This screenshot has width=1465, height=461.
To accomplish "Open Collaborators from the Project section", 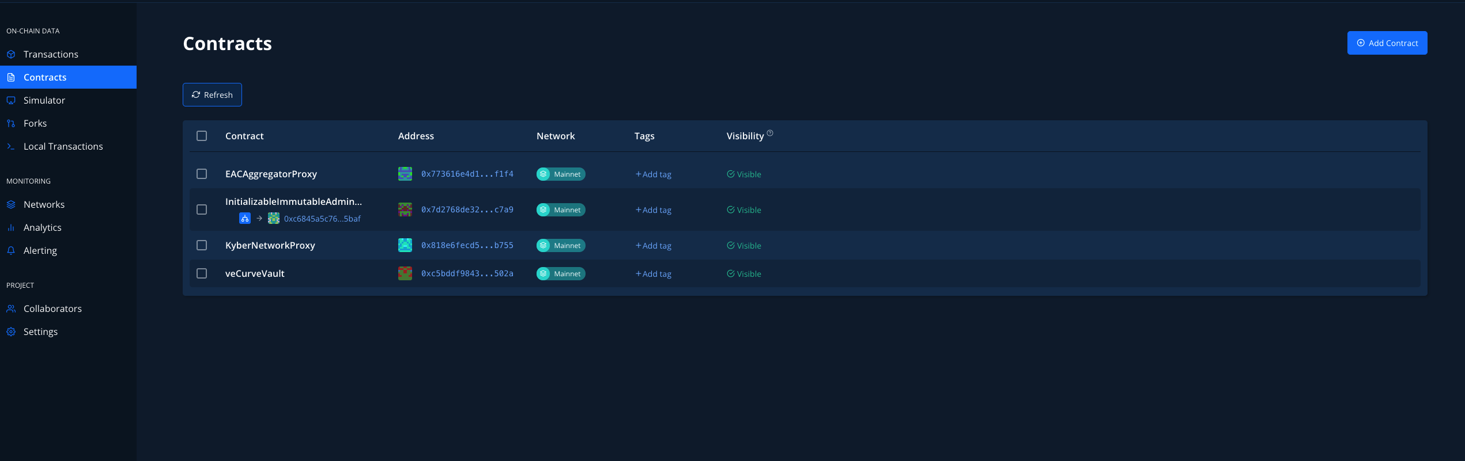I will (x=52, y=308).
